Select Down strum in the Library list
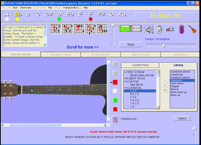The width and height of the screenshot is (201, 145). point(177,83)
